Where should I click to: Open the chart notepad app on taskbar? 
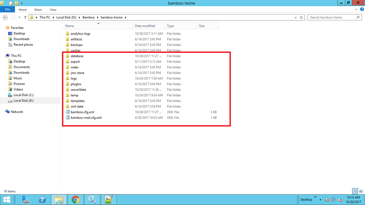[x=109, y=200]
